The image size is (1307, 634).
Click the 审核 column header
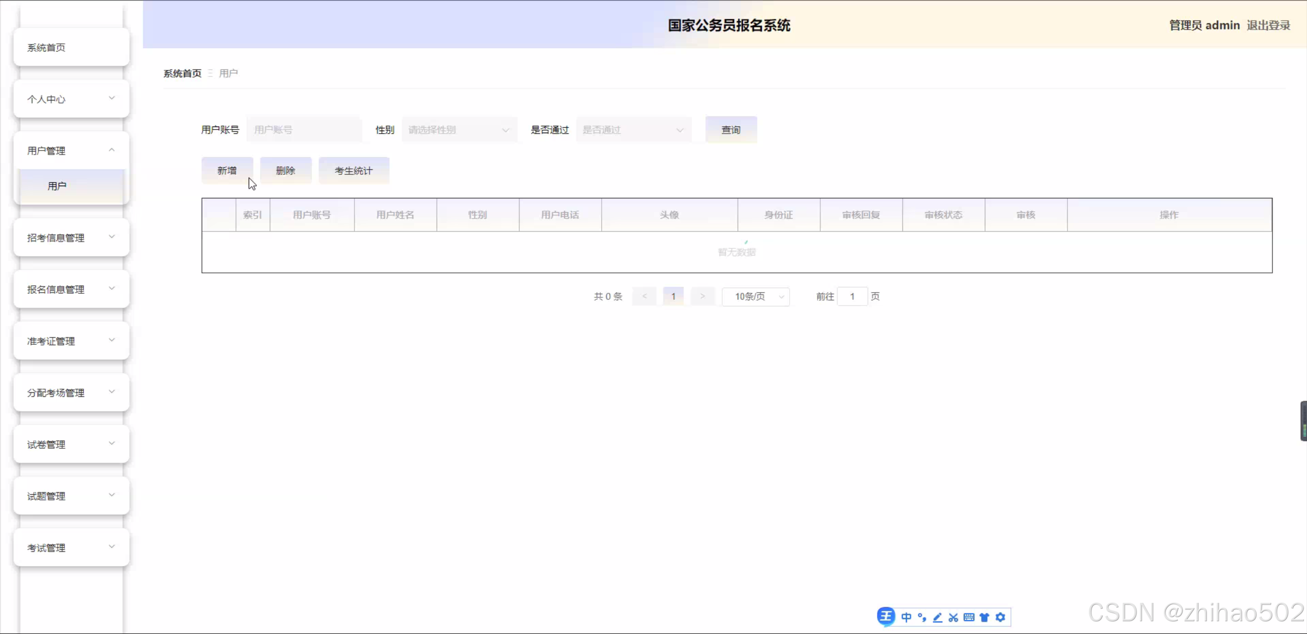click(1025, 214)
